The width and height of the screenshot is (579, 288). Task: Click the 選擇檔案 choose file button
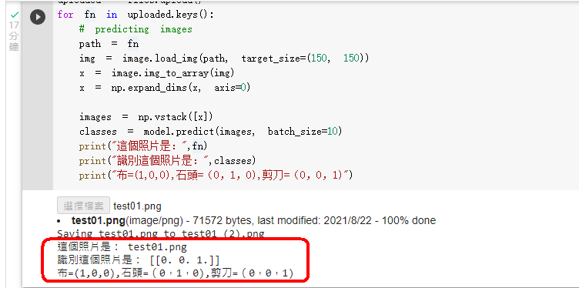coord(83,206)
